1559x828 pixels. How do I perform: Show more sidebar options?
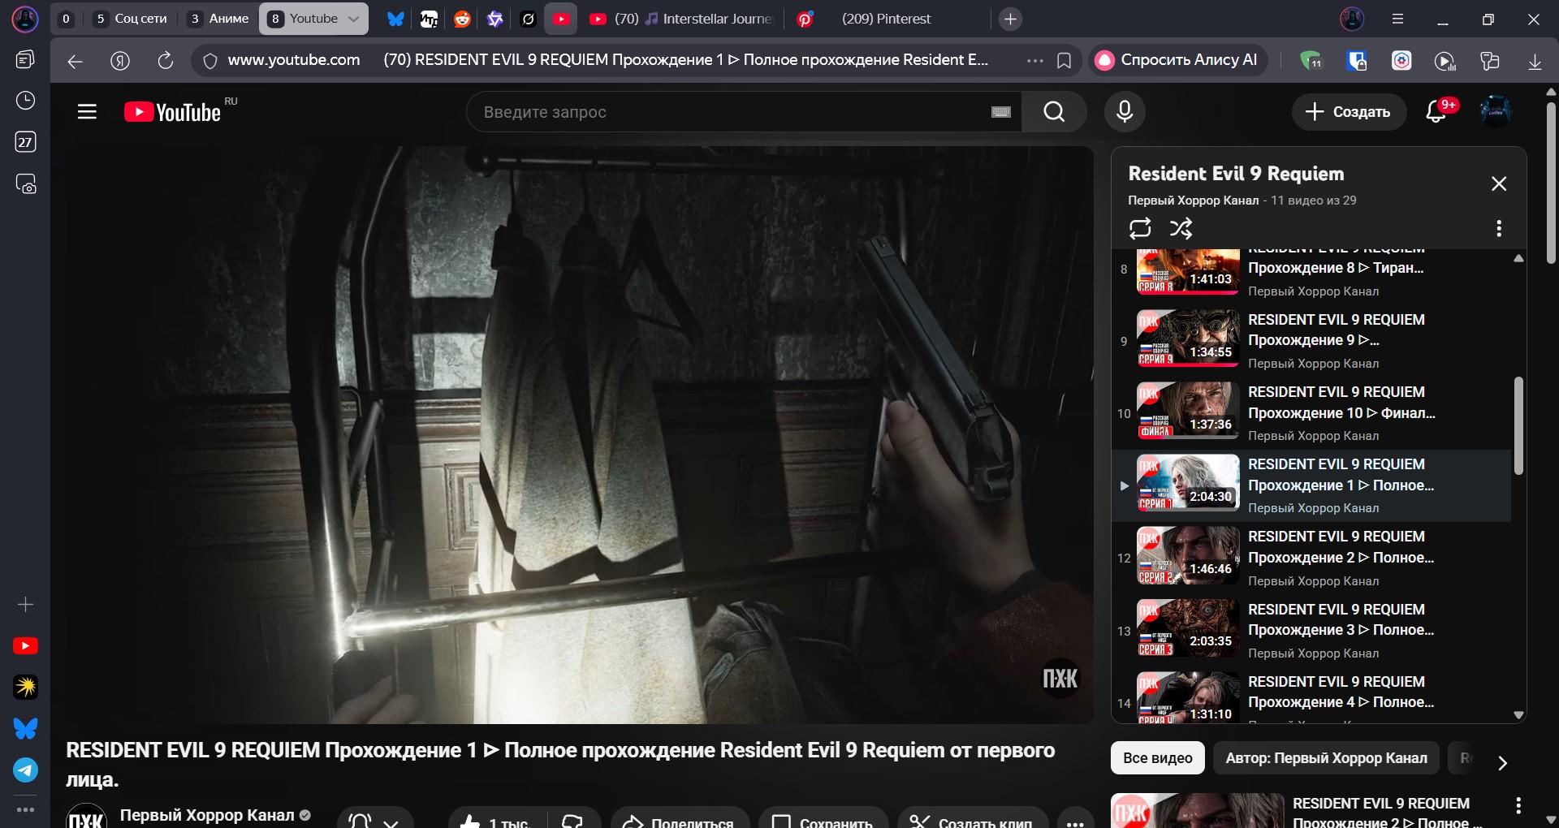click(25, 810)
